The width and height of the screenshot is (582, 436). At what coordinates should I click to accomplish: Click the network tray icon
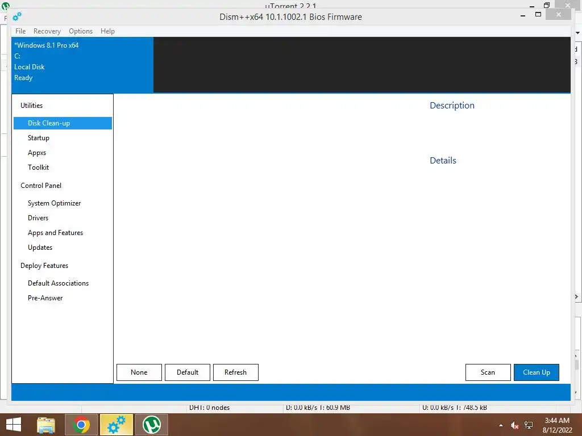[529, 425]
